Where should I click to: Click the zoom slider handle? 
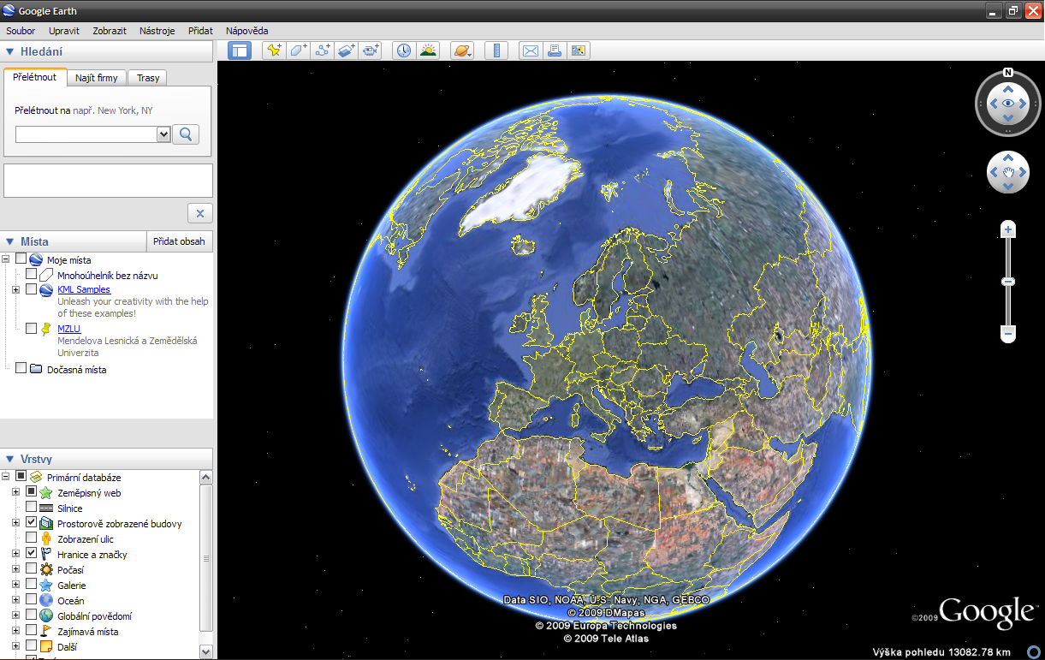1008,282
